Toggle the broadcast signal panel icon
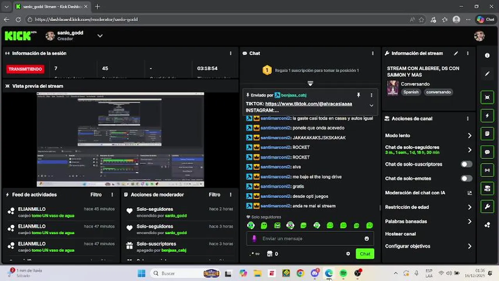499x281 pixels. pyautogui.click(x=487, y=170)
